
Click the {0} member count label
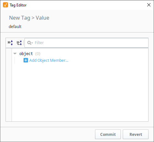[x=38, y=53]
